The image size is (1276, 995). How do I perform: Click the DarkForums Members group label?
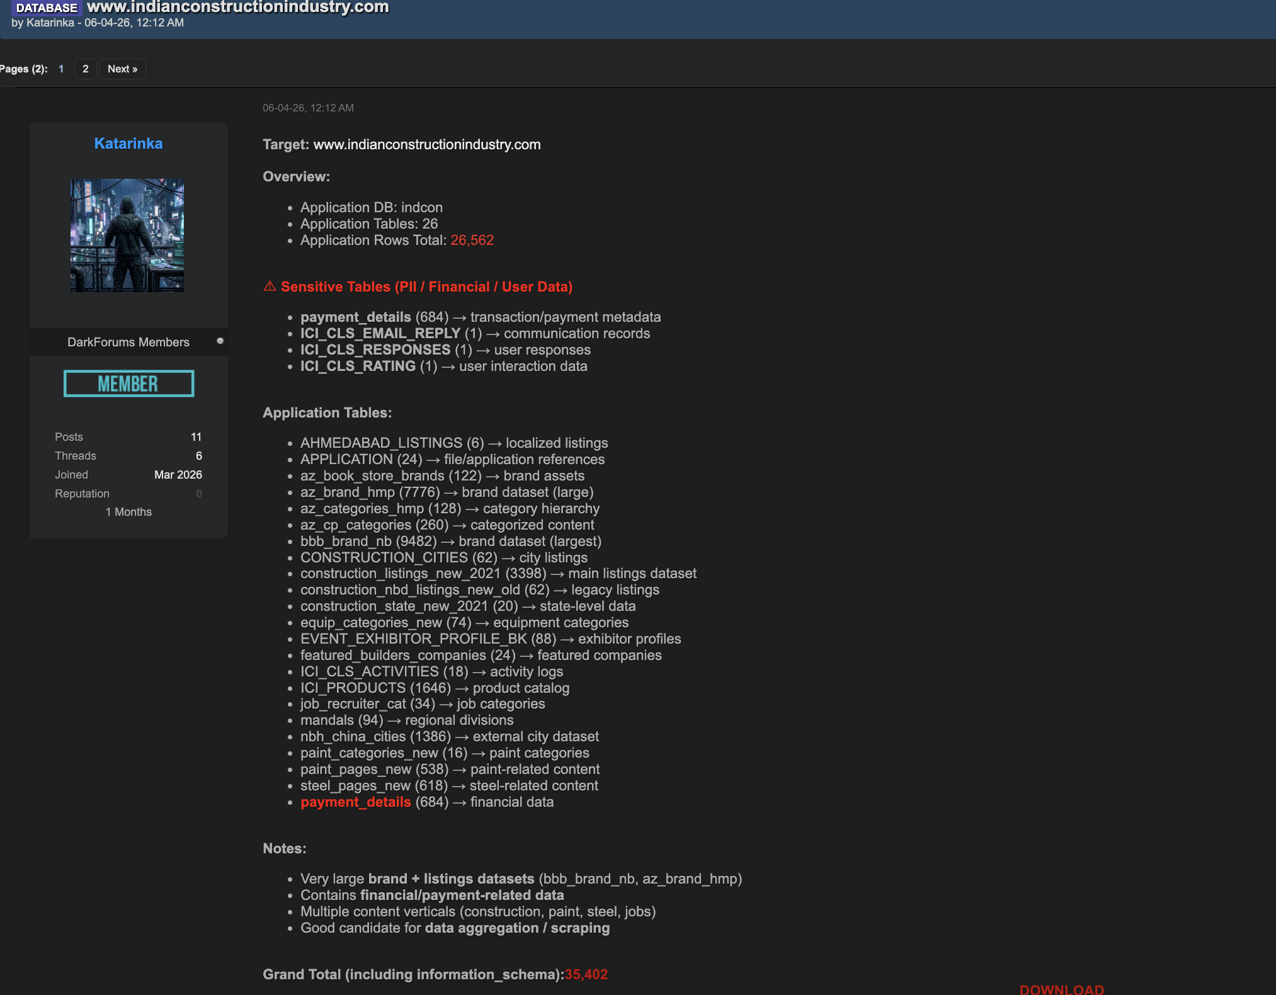pos(128,342)
